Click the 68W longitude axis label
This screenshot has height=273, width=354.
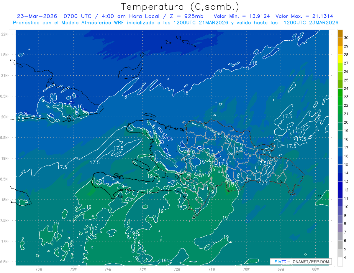tap(315, 269)
